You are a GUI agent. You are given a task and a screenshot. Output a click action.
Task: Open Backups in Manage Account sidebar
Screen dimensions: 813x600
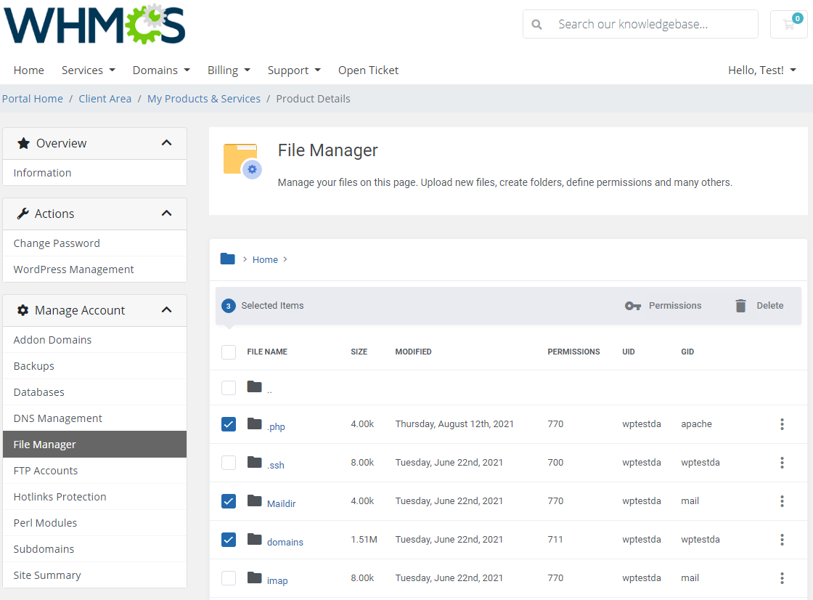95,366
